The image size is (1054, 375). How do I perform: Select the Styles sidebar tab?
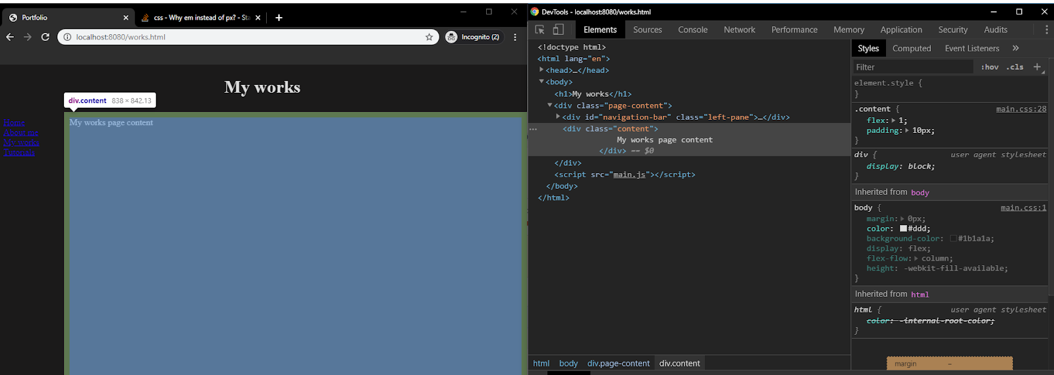click(868, 48)
